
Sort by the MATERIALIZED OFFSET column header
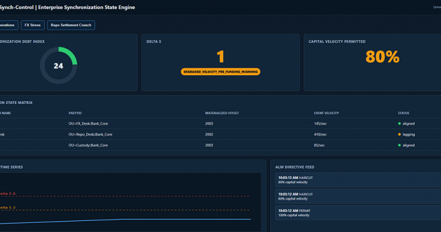pyautogui.click(x=222, y=113)
